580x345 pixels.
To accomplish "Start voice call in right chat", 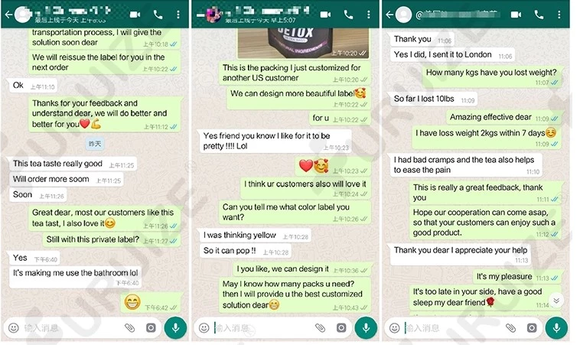I will click(x=539, y=15).
